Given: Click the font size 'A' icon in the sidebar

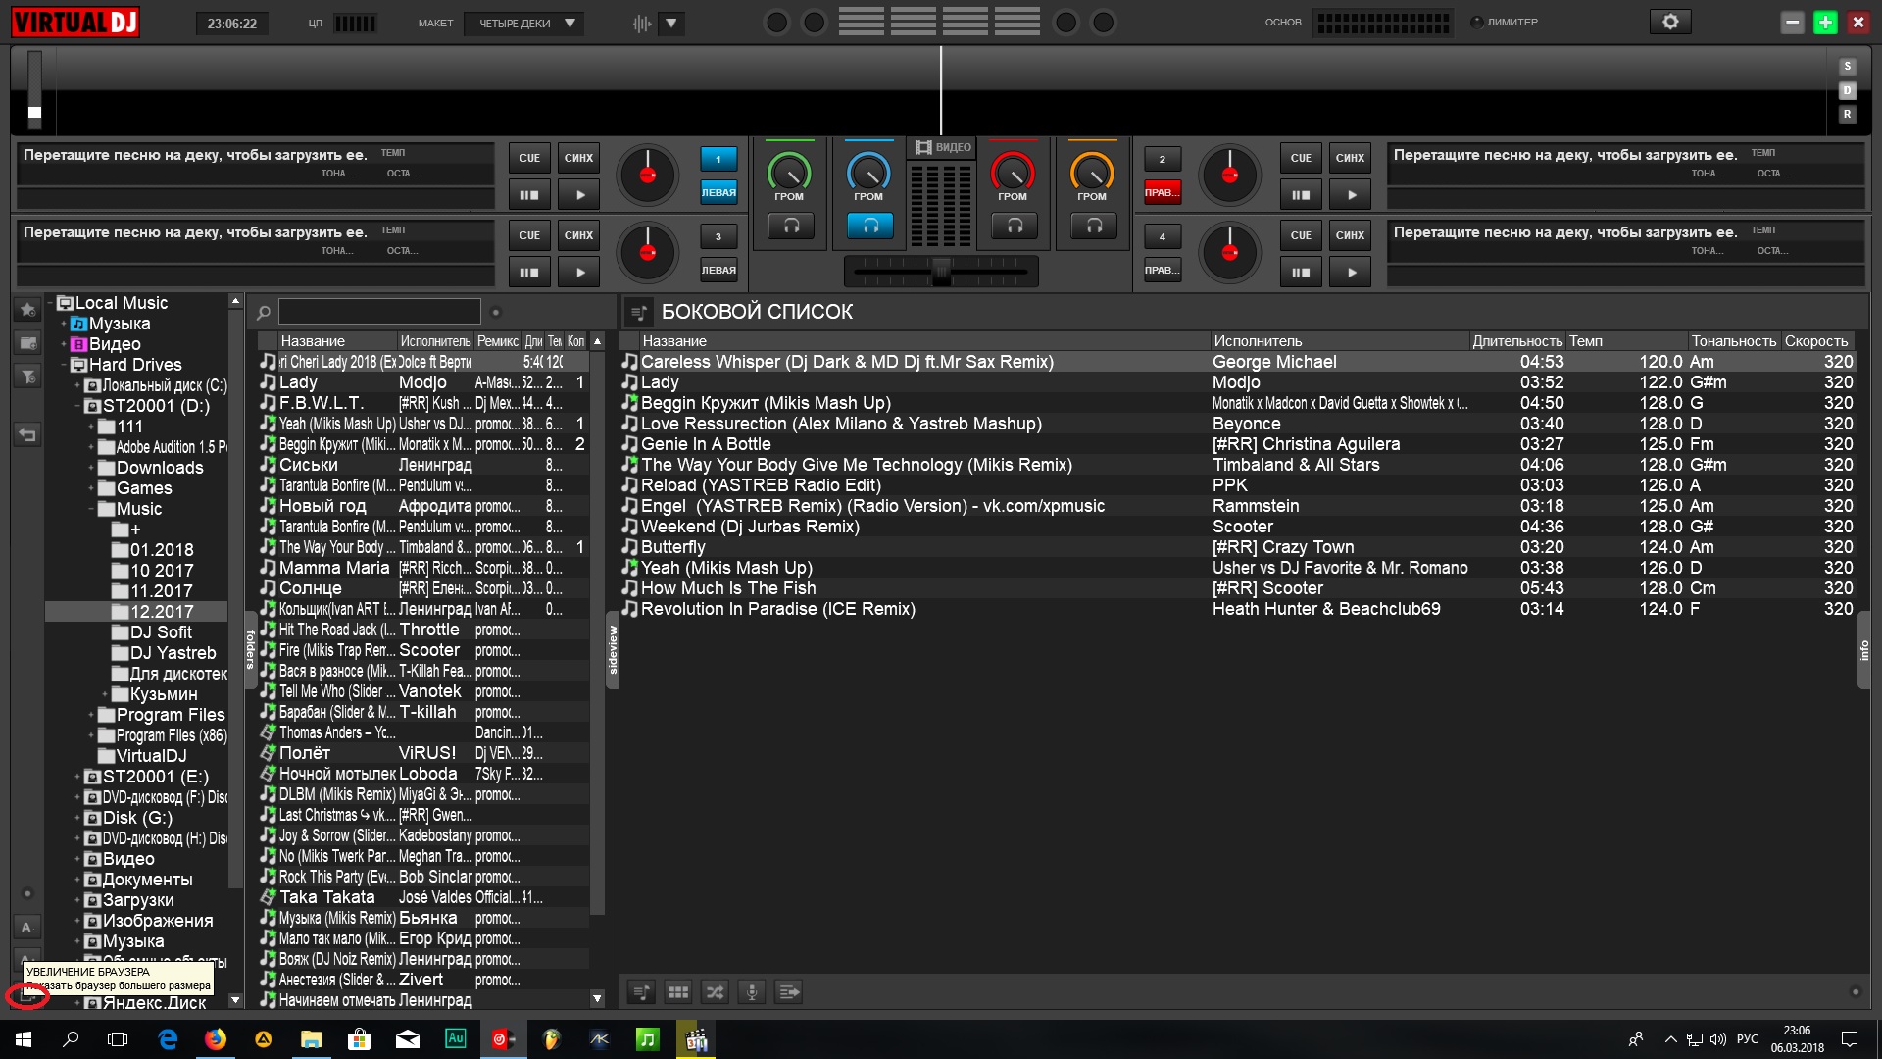Looking at the screenshot, I should click(x=26, y=927).
